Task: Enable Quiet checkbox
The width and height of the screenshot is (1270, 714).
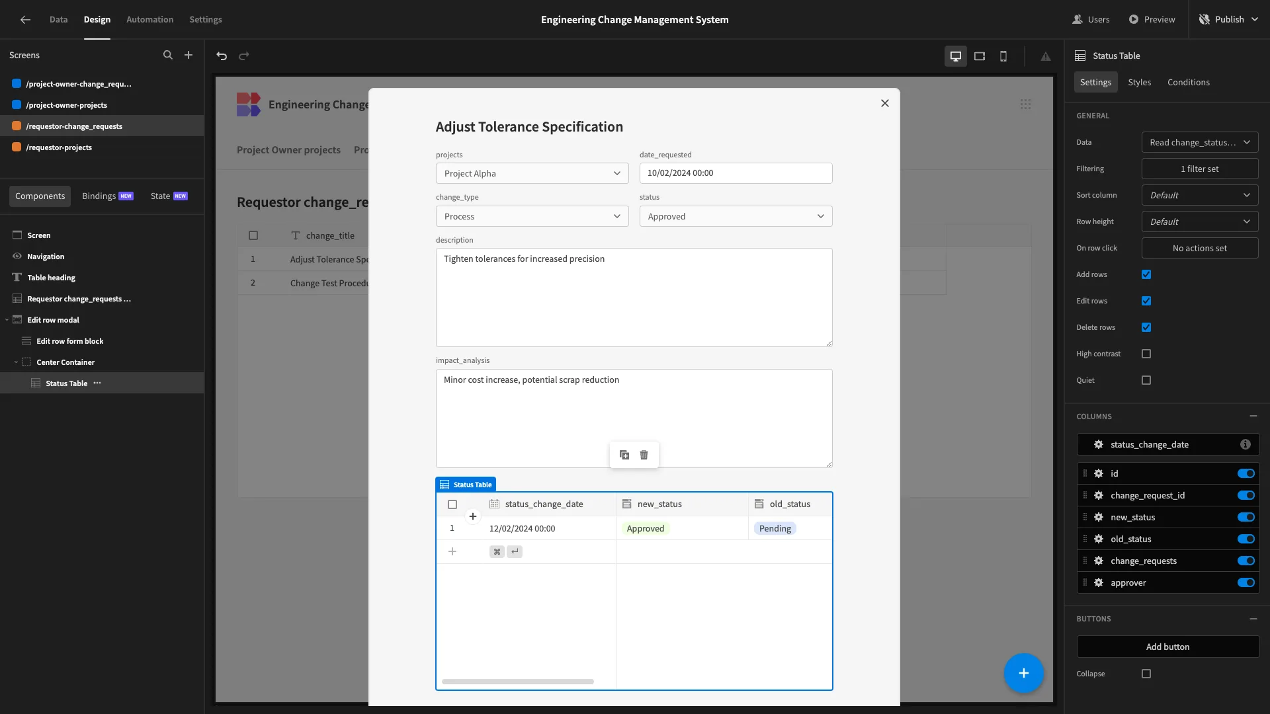Action: (x=1146, y=380)
